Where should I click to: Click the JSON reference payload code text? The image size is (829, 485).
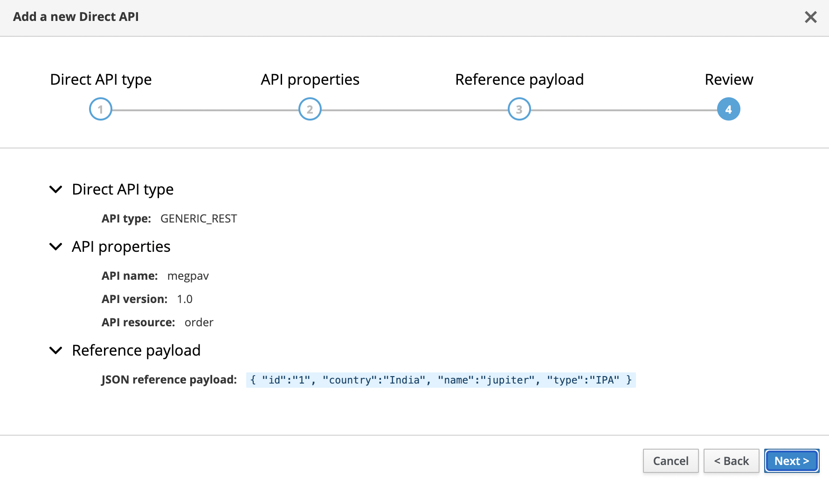click(441, 380)
